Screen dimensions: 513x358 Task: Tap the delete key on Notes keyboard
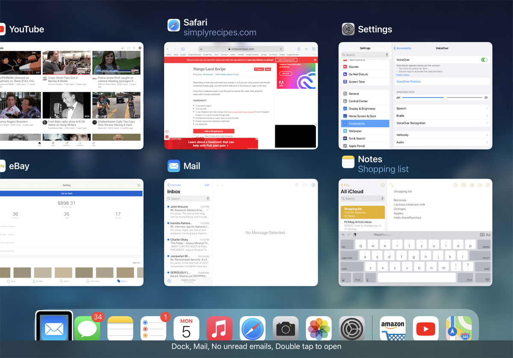click(x=484, y=245)
